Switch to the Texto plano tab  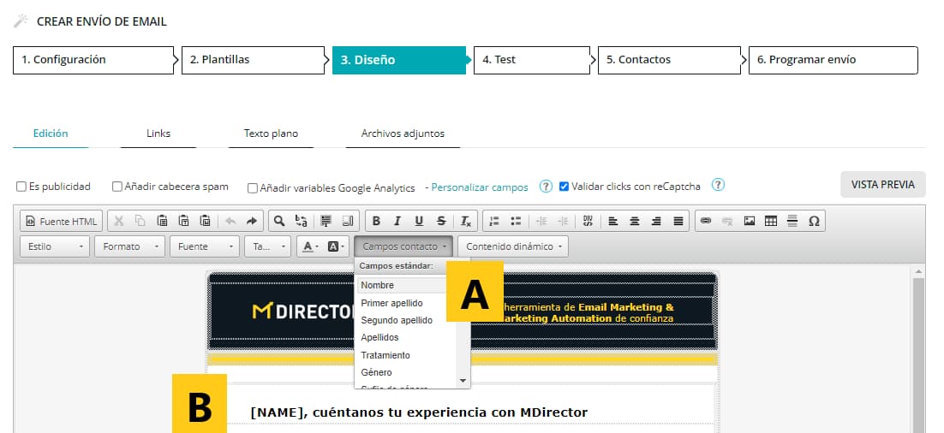click(x=271, y=133)
